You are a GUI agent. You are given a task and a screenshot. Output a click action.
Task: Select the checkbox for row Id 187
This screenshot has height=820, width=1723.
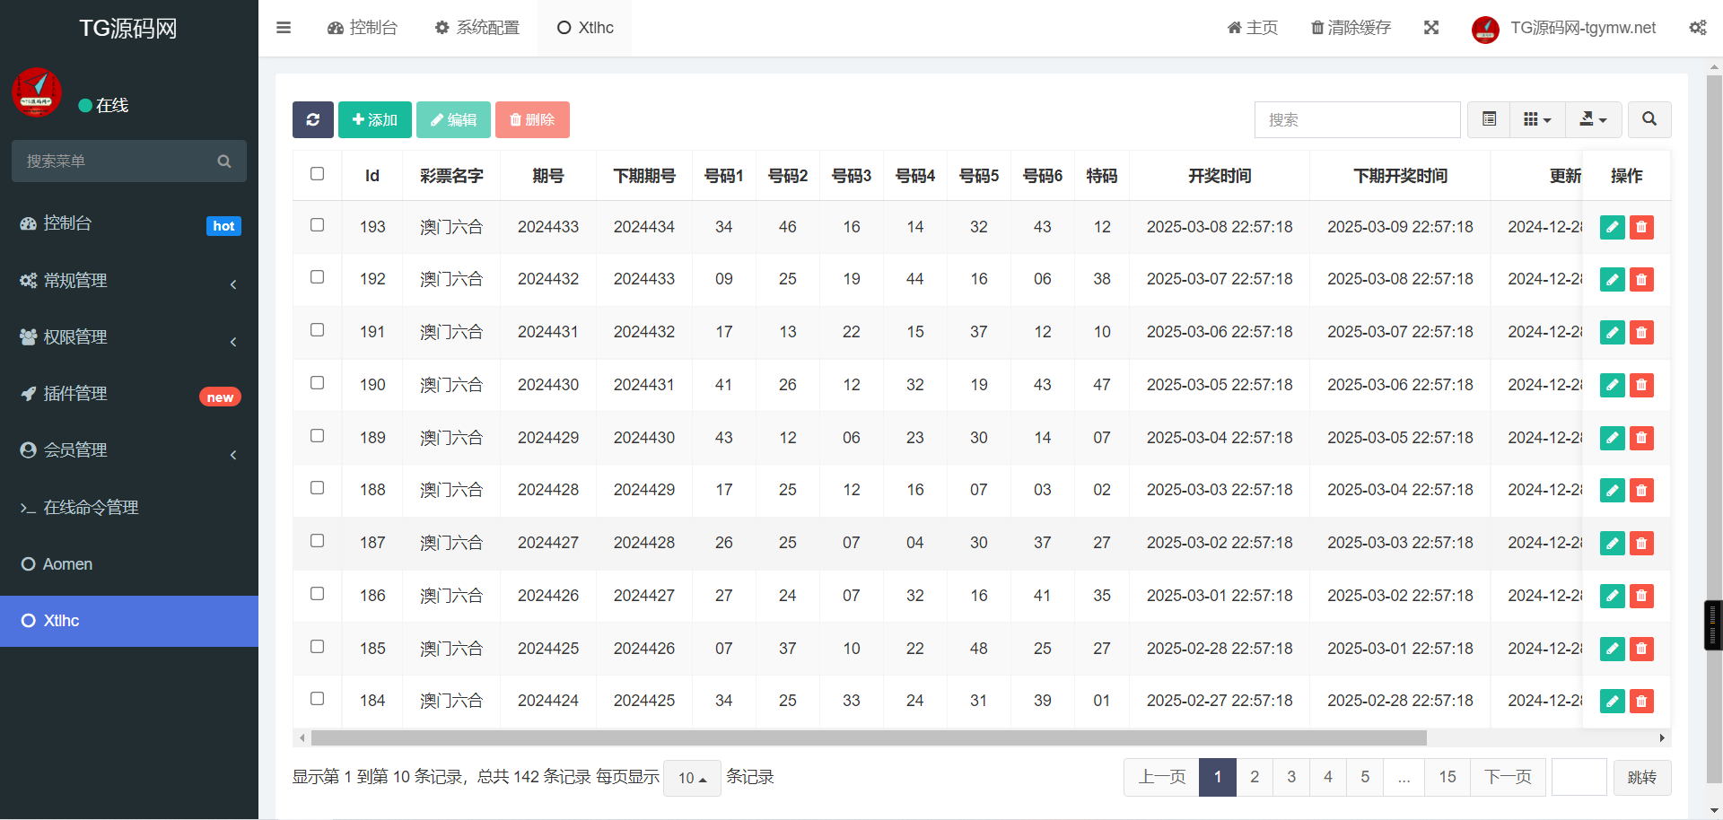[317, 541]
